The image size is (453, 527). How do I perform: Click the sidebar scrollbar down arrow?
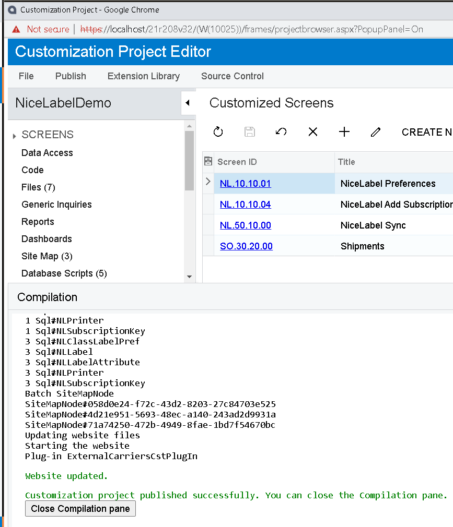[x=189, y=276]
